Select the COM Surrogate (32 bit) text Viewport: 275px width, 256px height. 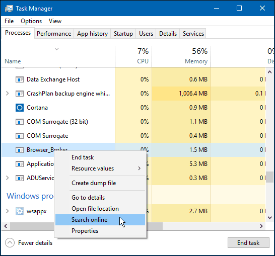tap(57, 122)
